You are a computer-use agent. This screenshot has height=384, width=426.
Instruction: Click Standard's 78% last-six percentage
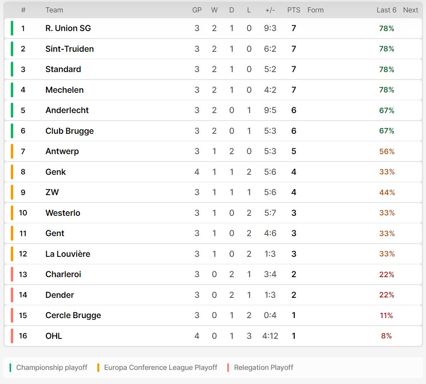(x=386, y=69)
